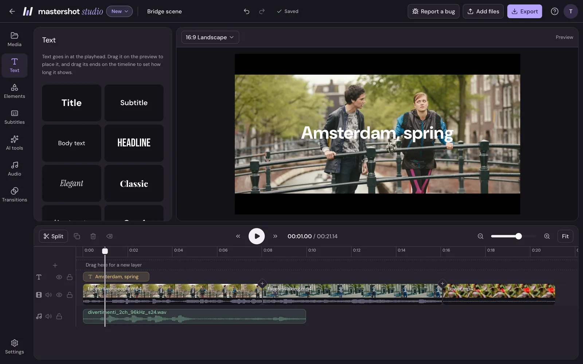Add a new track with plus icon

55,265
